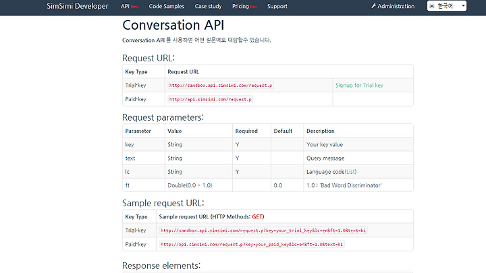The image size is (486, 273).
Task: Click the 'Response elements:' section heading
Action: click(x=161, y=266)
